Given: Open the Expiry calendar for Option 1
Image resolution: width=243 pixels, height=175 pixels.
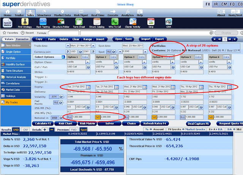Looking at the screenshot, I should tap(88, 87).
